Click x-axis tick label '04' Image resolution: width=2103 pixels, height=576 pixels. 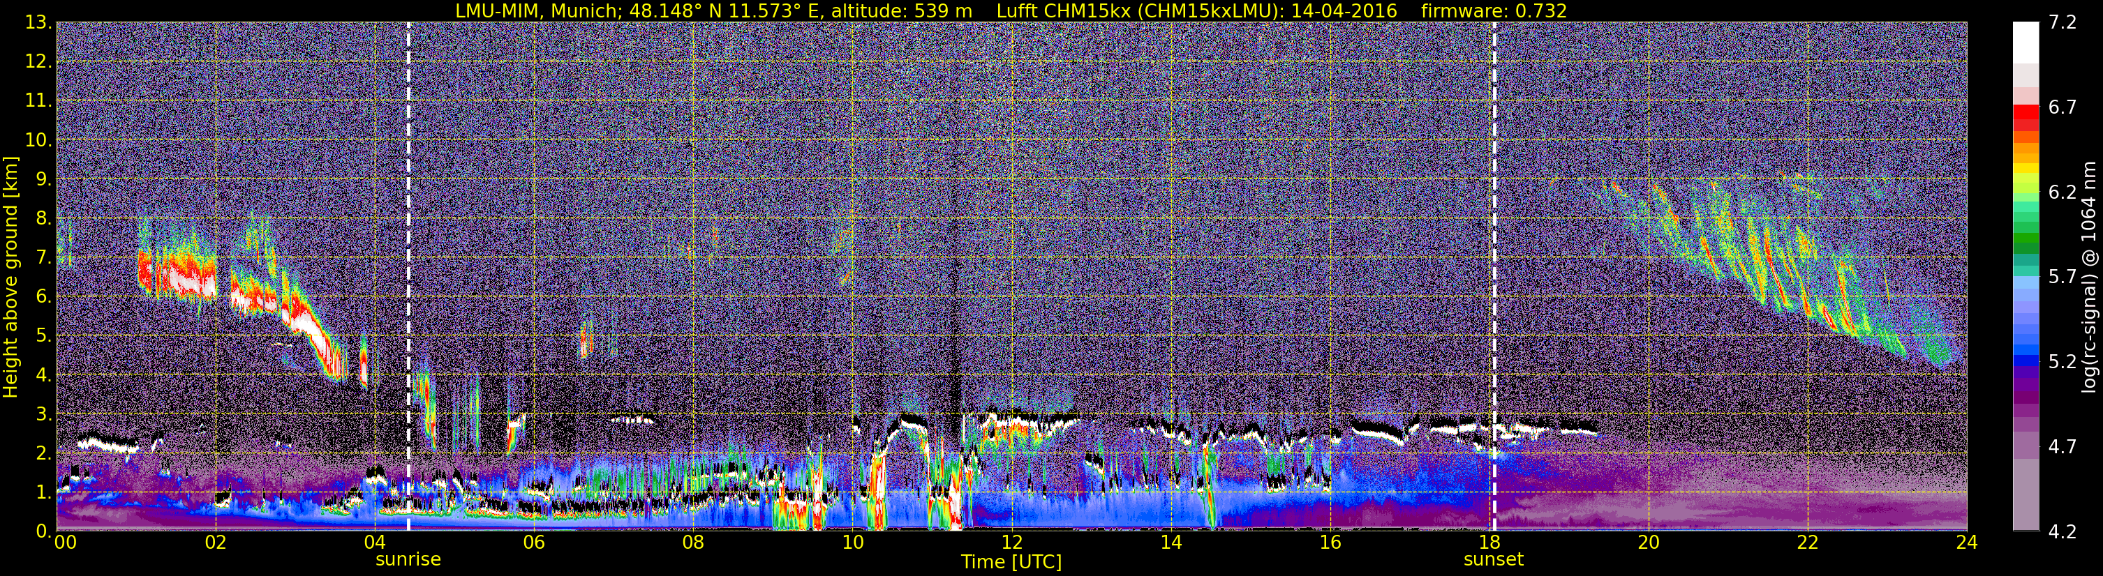click(375, 543)
